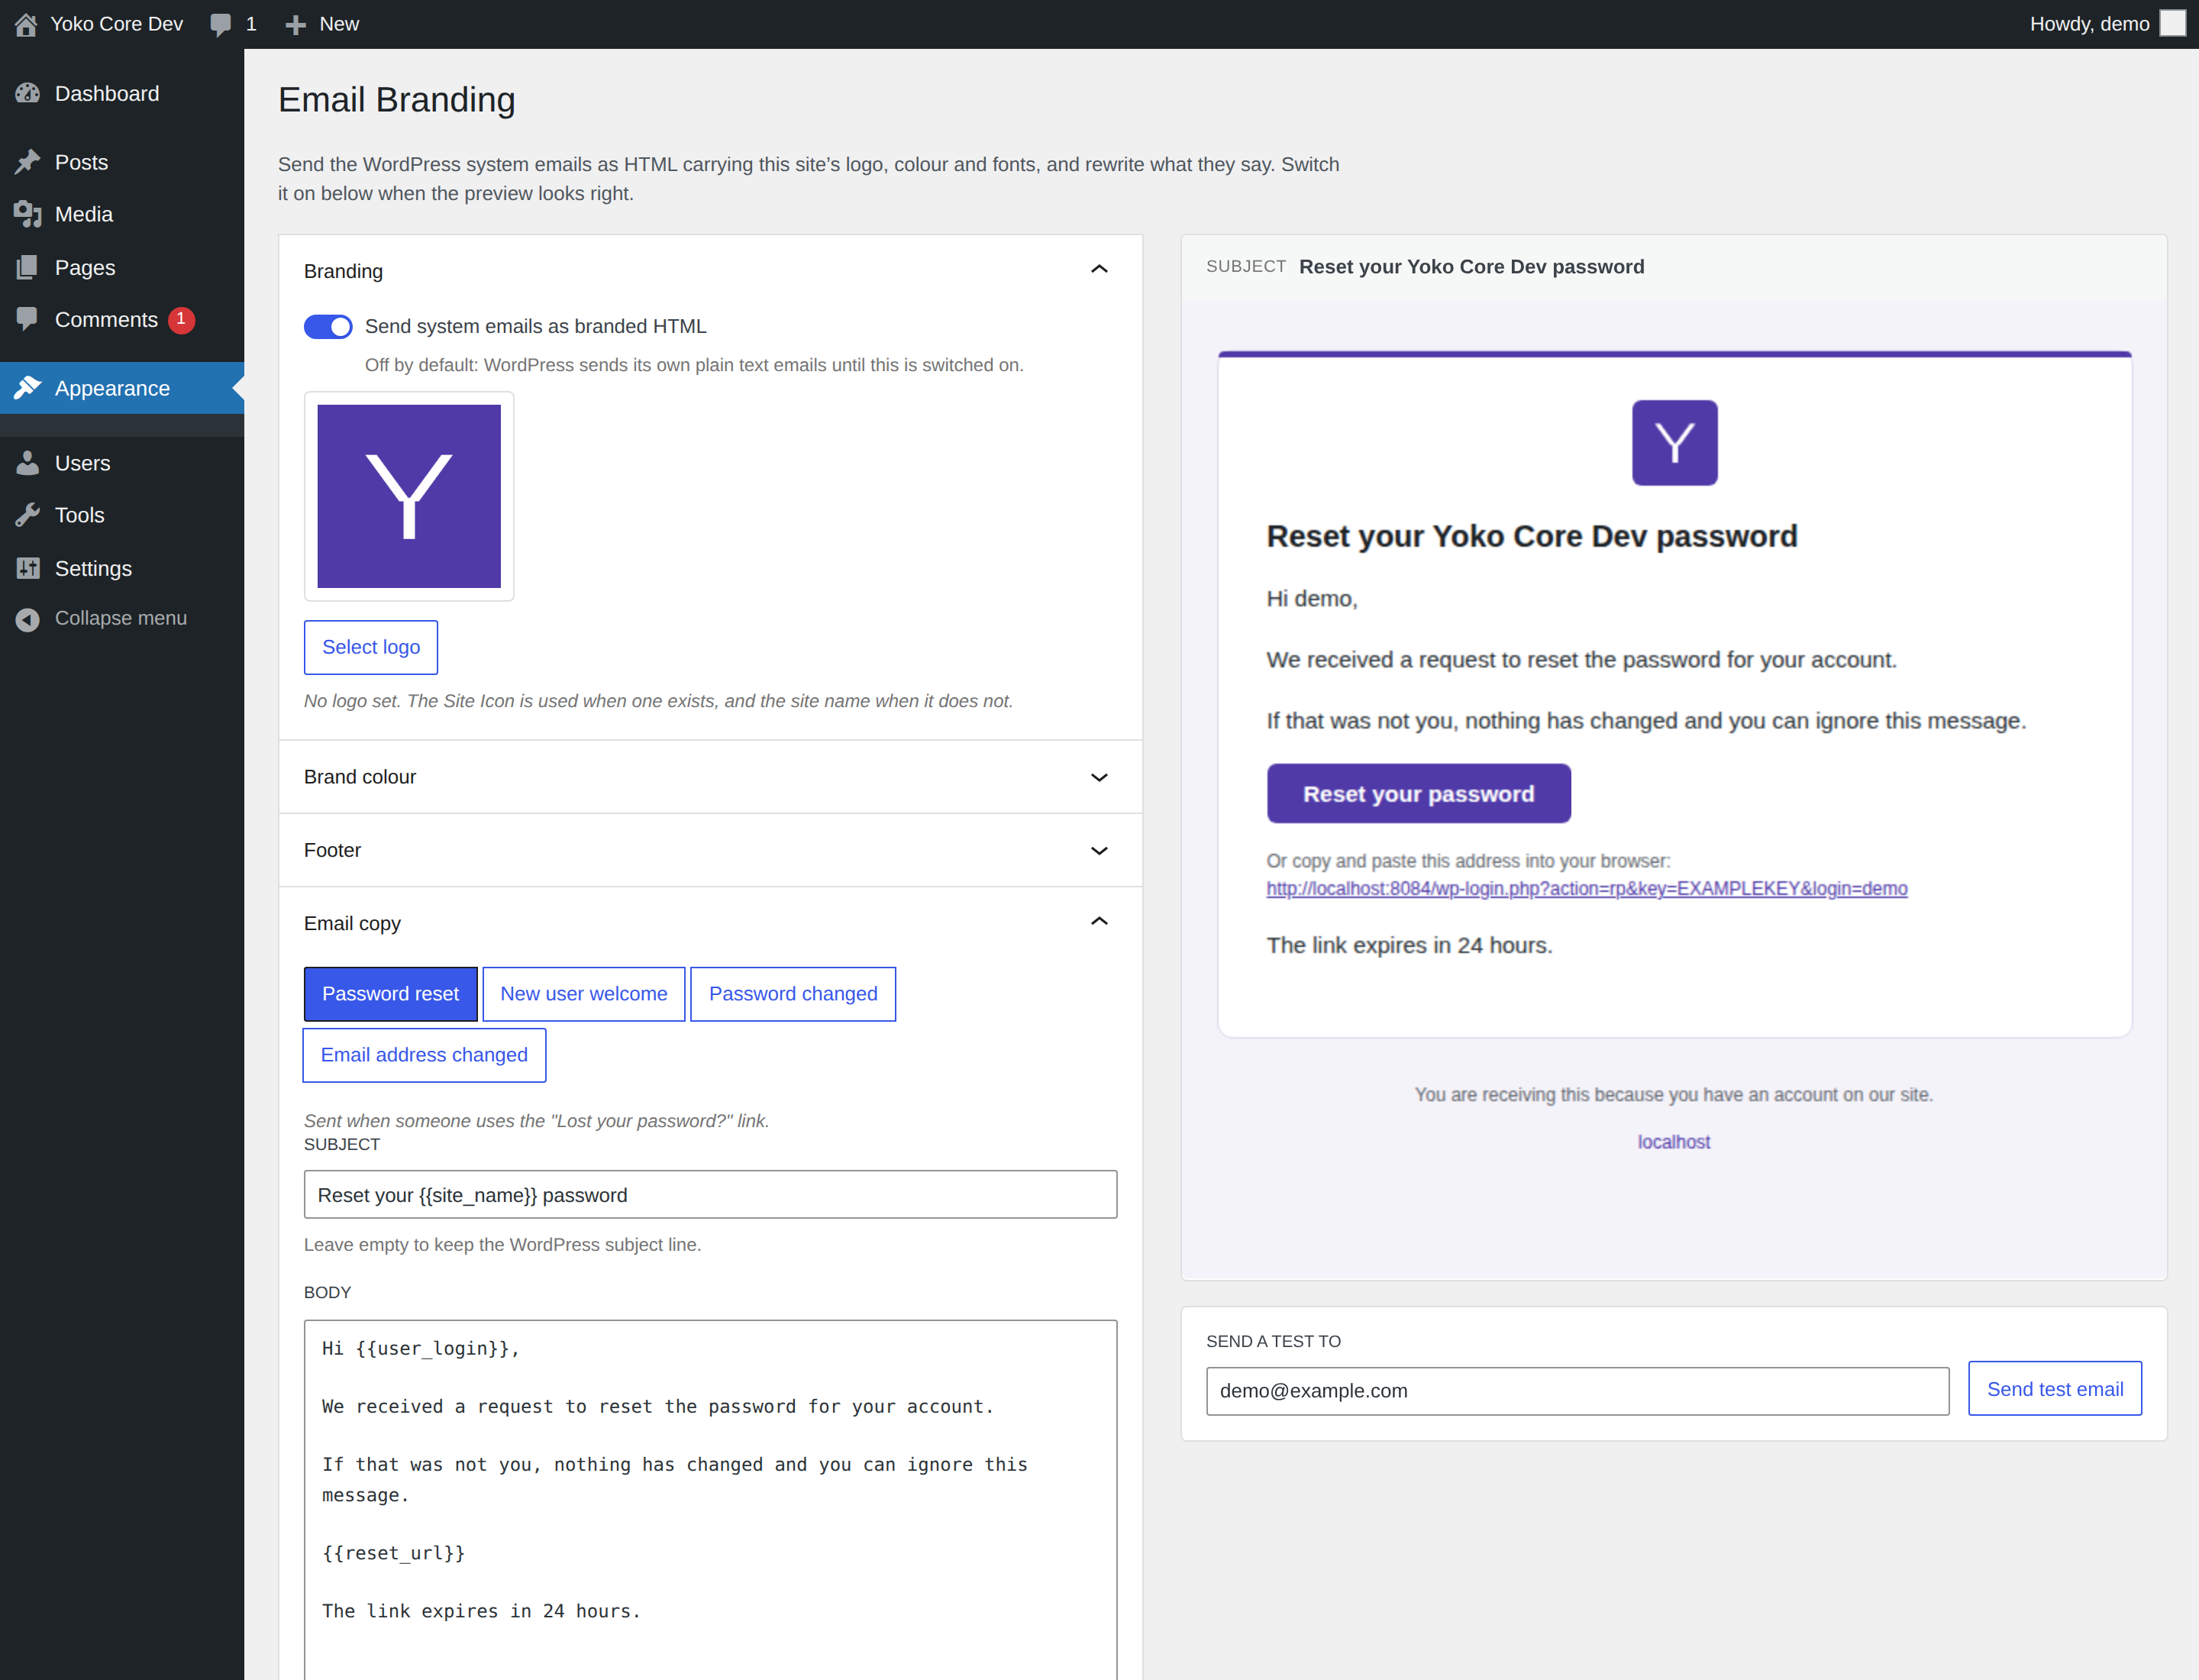The image size is (2199, 1680).
Task: Click the Settings sliders icon
Action: pyautogui.click(x=28, y=568)
